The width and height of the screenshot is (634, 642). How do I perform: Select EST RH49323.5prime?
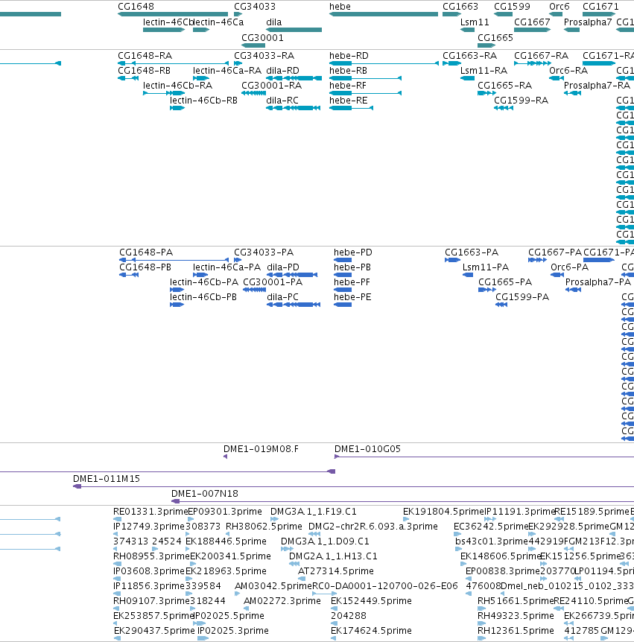516,615
